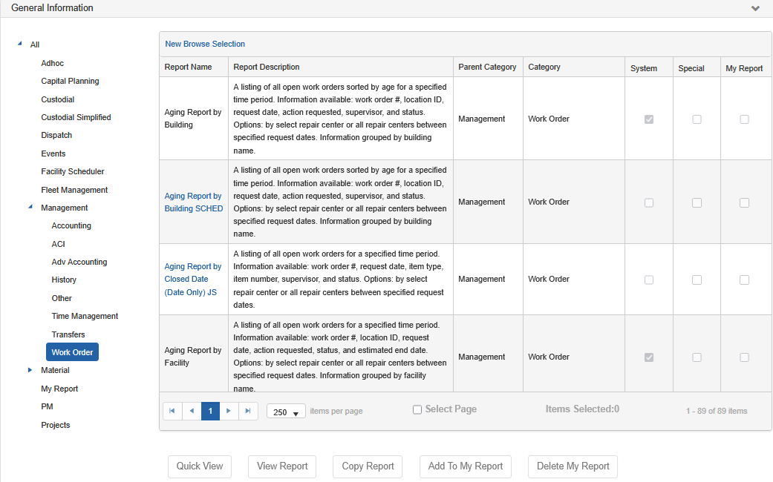
Task: Select Dispatch category
Action: [56, 135]
